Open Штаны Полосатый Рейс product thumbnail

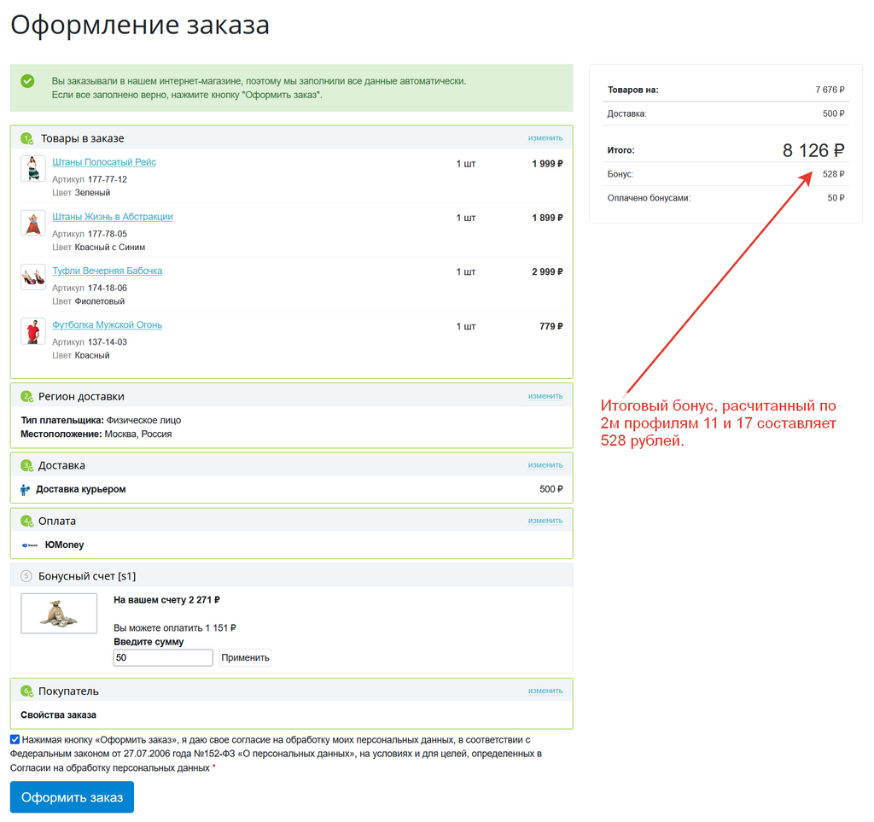(32, 168)
